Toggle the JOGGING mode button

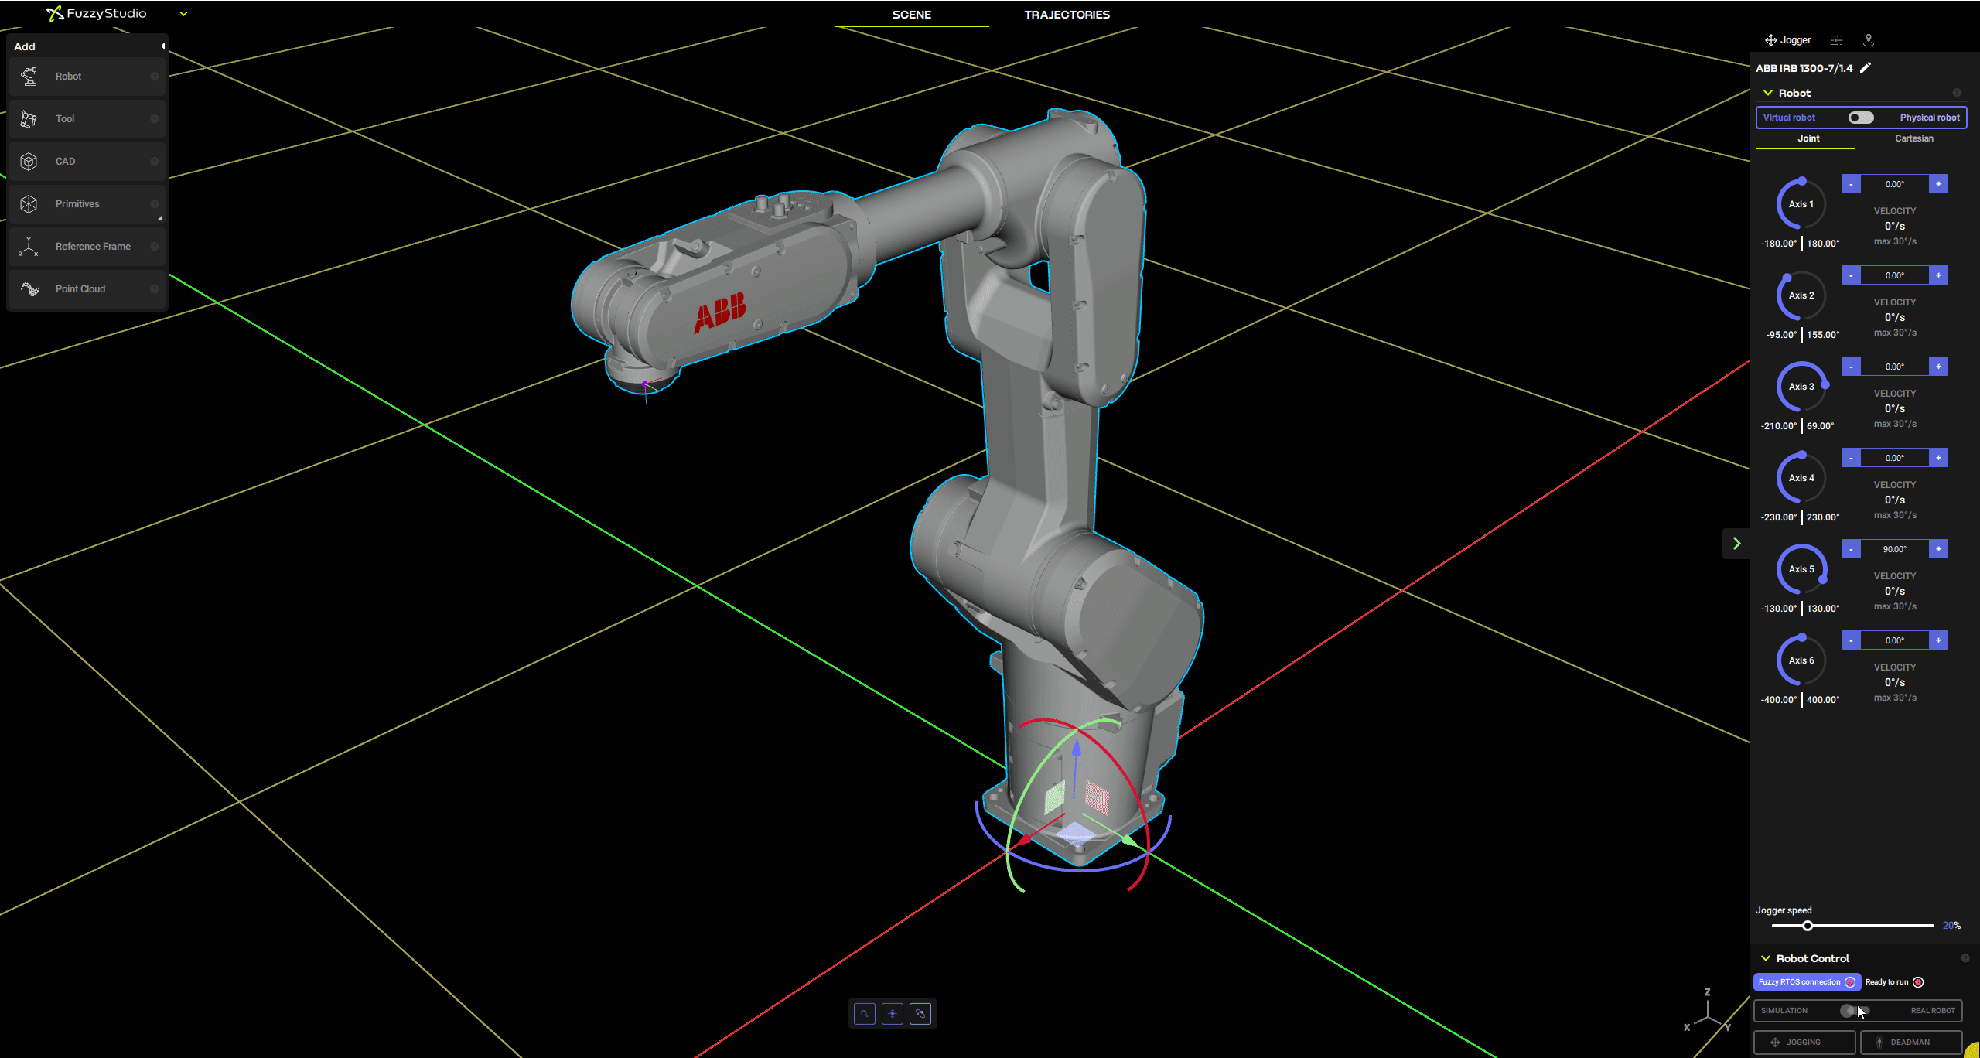(1804, 1043)
